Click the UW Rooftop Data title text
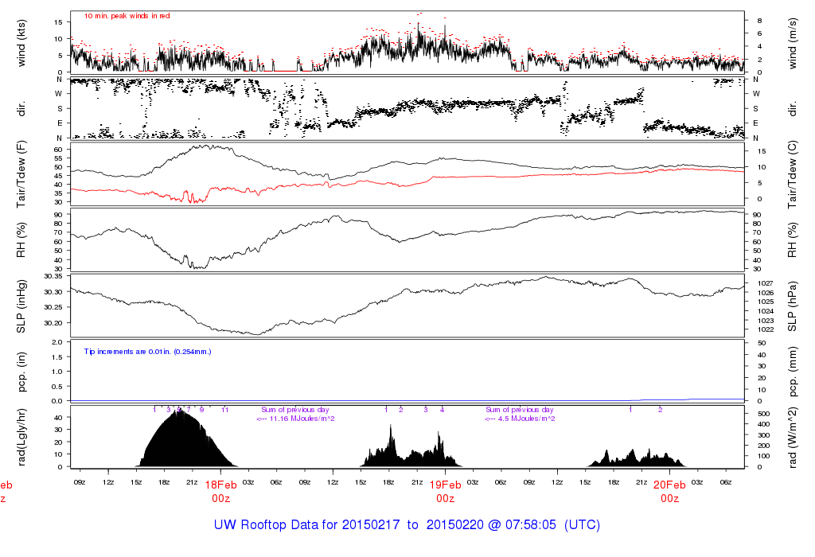The height and width of the screenshot is (557, 815). (x=407, y=525)
